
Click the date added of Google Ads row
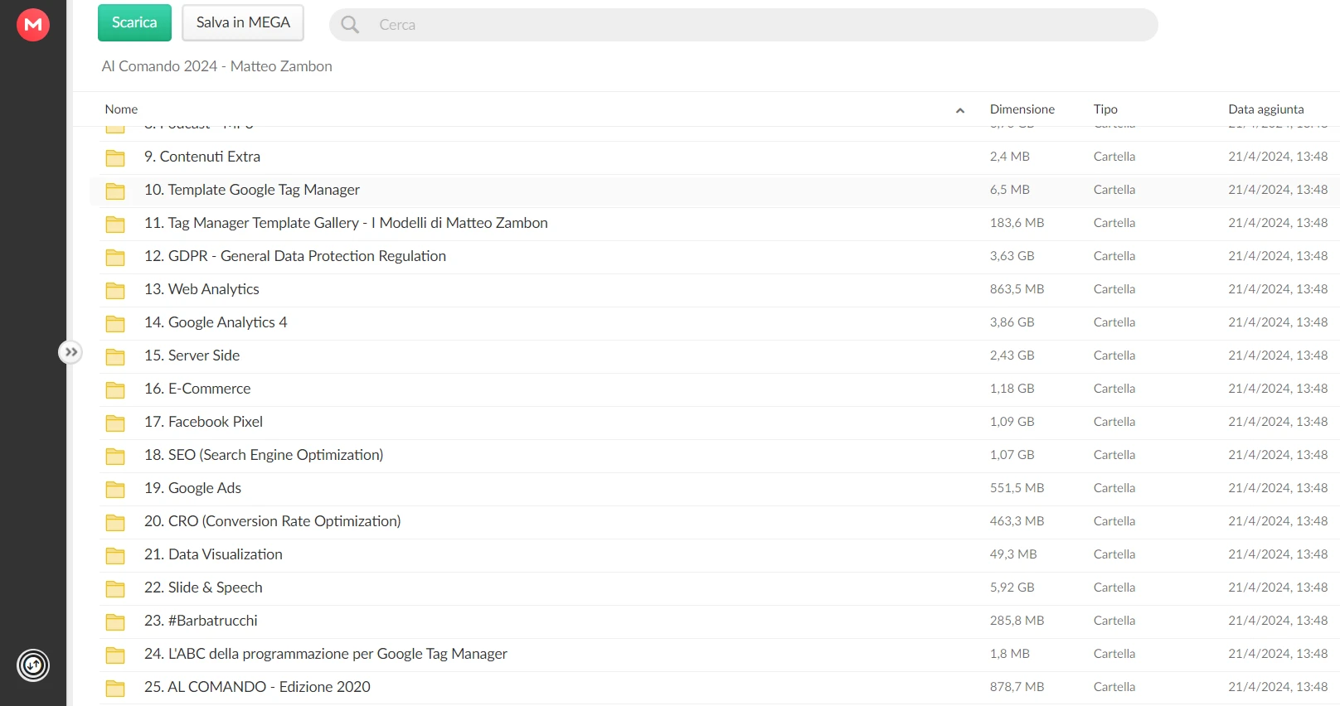click(1278, 488)
